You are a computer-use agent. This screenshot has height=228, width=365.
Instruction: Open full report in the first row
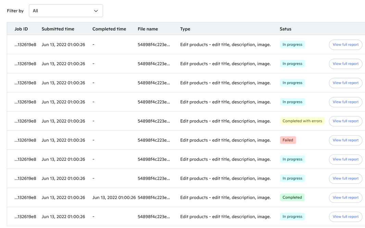tap(345, 45)
